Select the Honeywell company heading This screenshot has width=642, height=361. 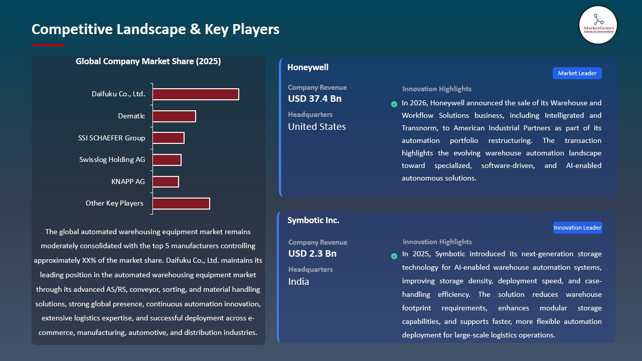(308, 67)
